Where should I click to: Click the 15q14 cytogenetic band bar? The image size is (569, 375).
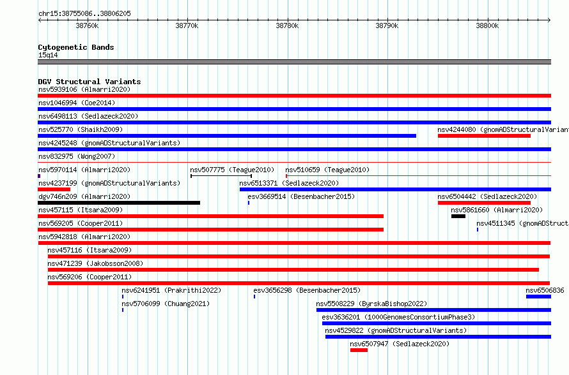point(294,62)
